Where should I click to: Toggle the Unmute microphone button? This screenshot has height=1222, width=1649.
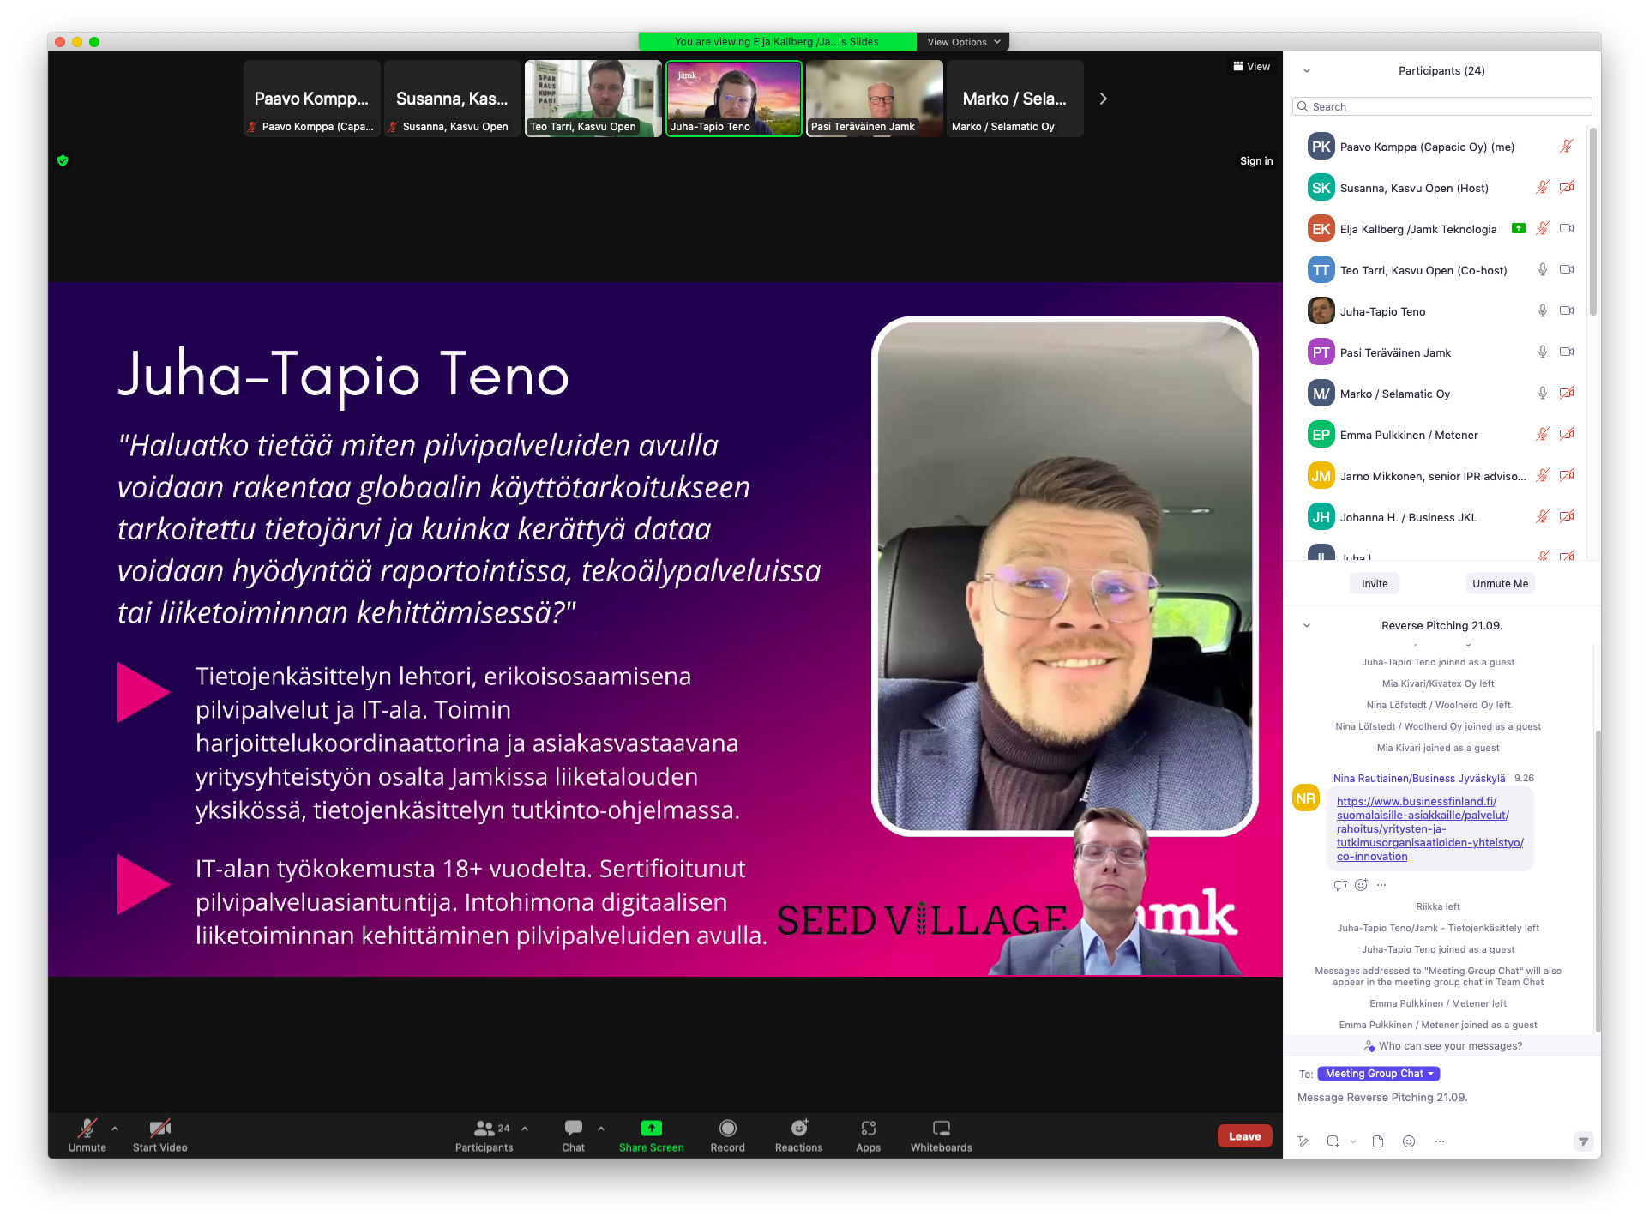tap(87, 1129)
